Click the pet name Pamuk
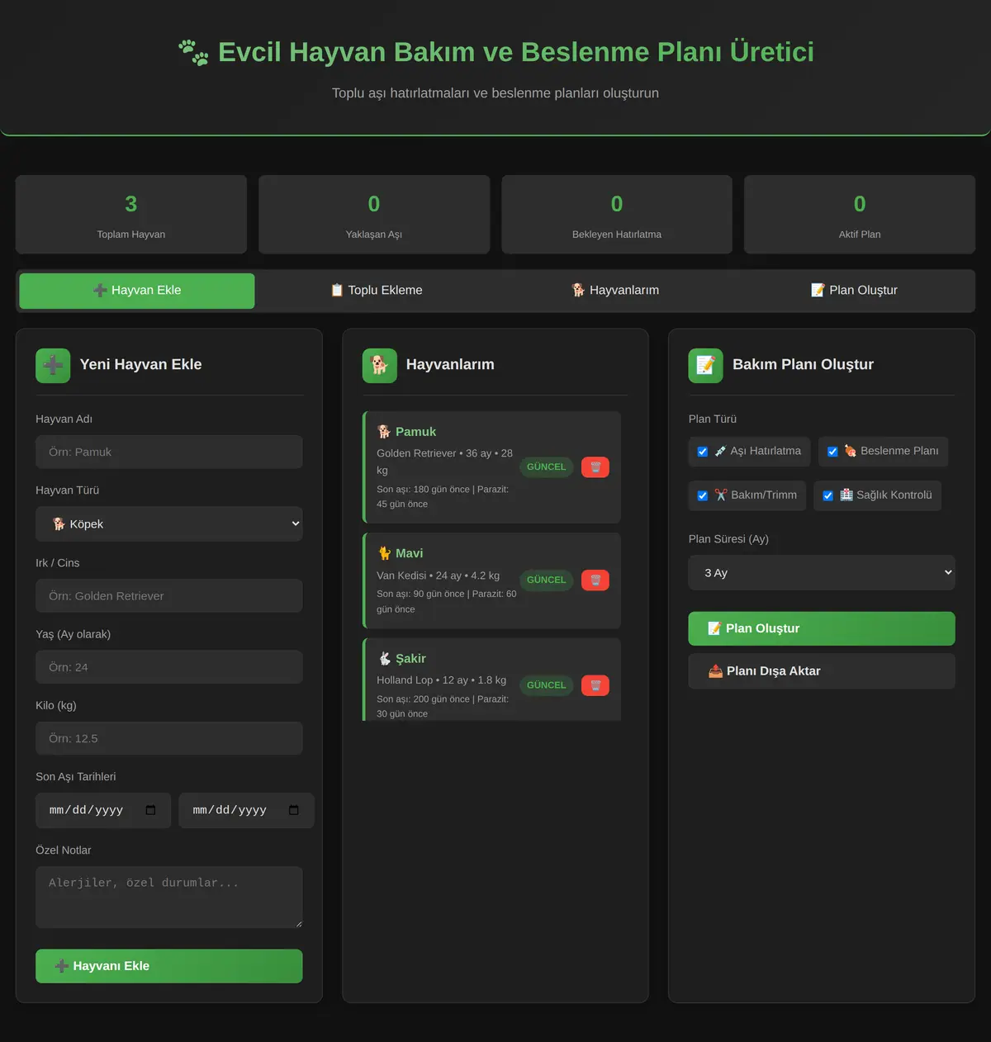Screen dimensions: 991x1042 point(415,432)
